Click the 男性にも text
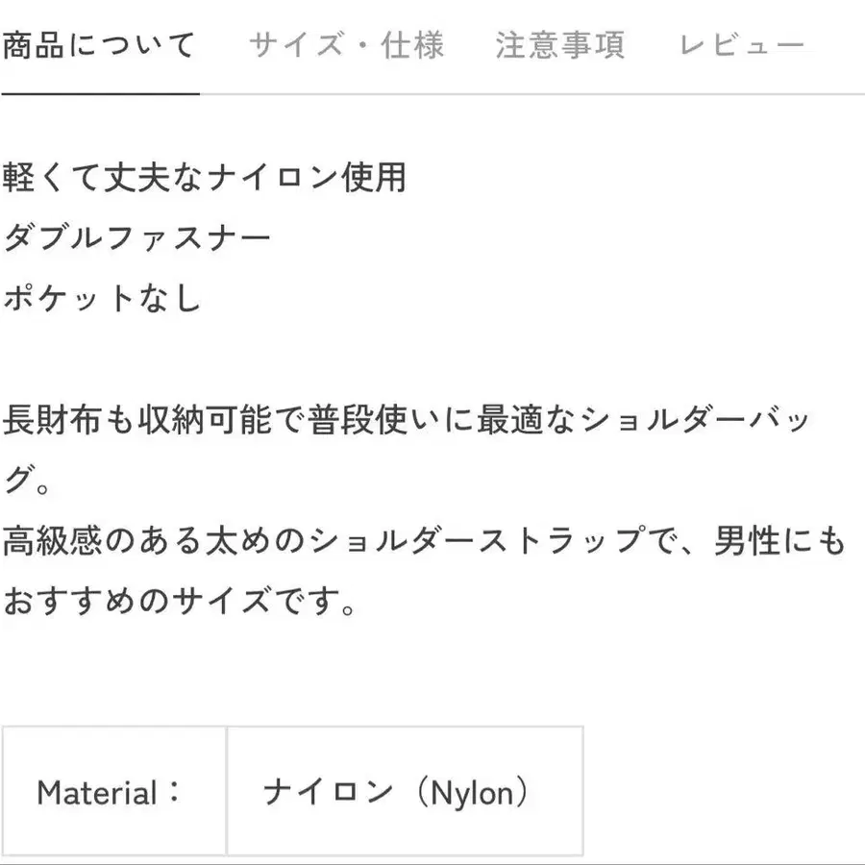This screenshot has height=865, width=865. coord(778,542)
